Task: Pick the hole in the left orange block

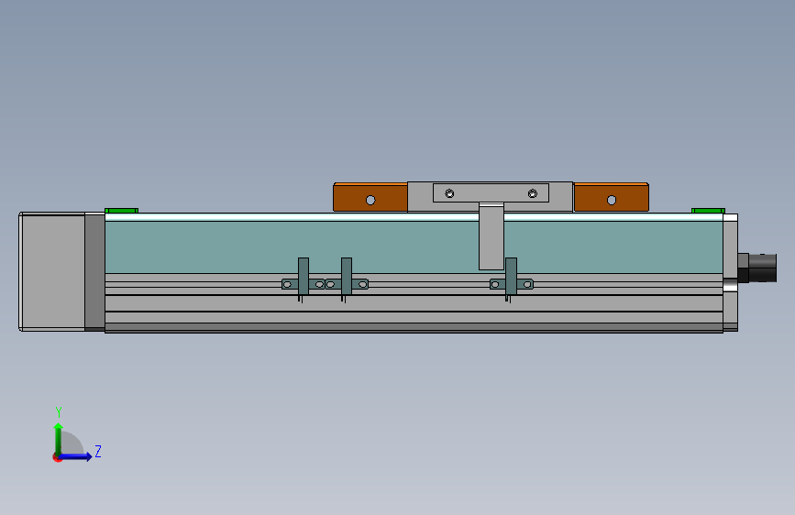Action: pyautogui.click(x=370, y=200)
